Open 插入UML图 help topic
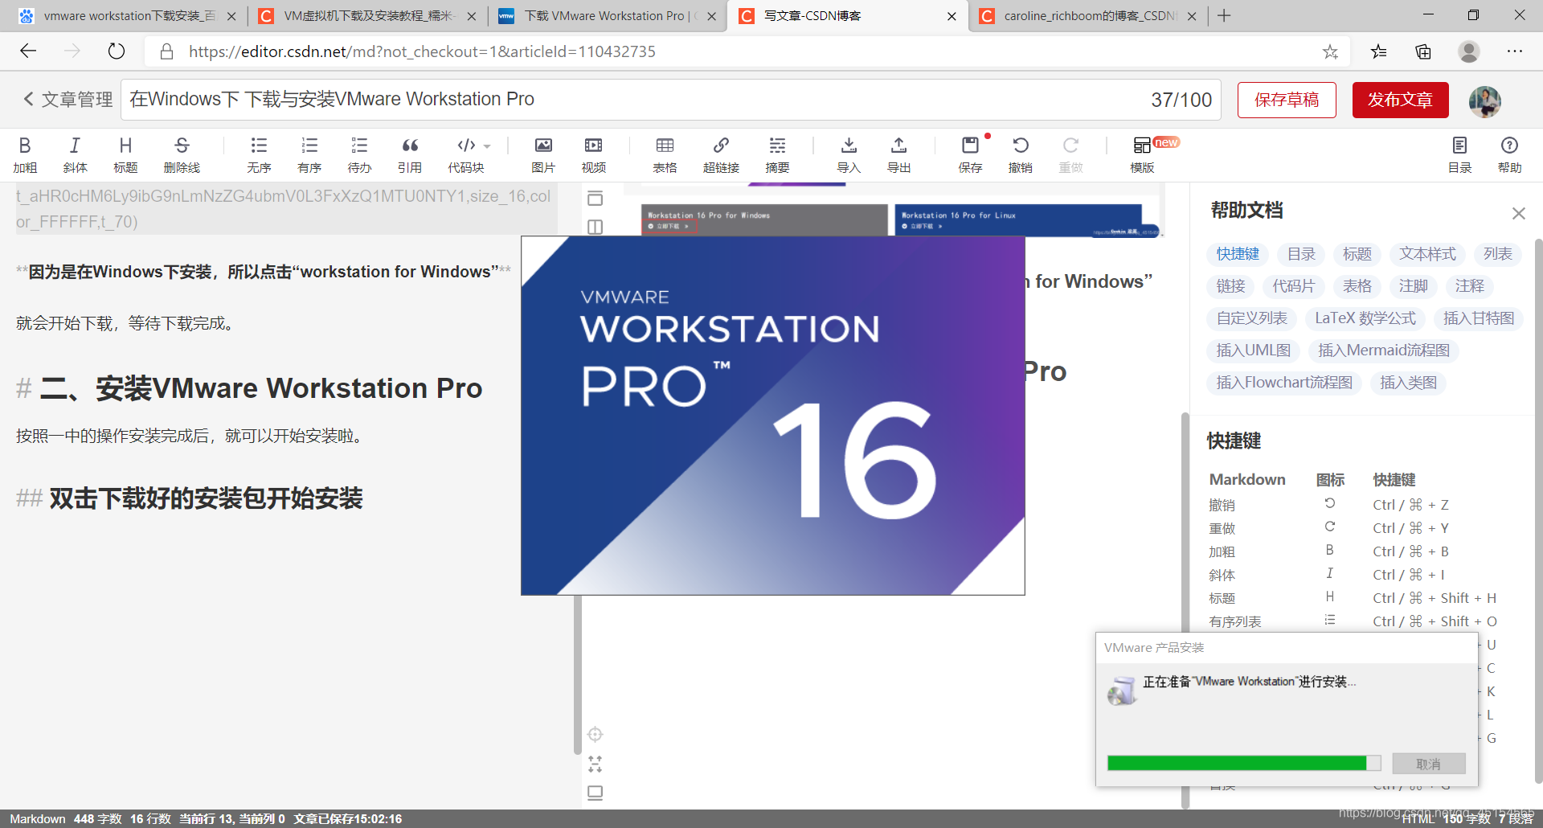 pos(1253,350)
